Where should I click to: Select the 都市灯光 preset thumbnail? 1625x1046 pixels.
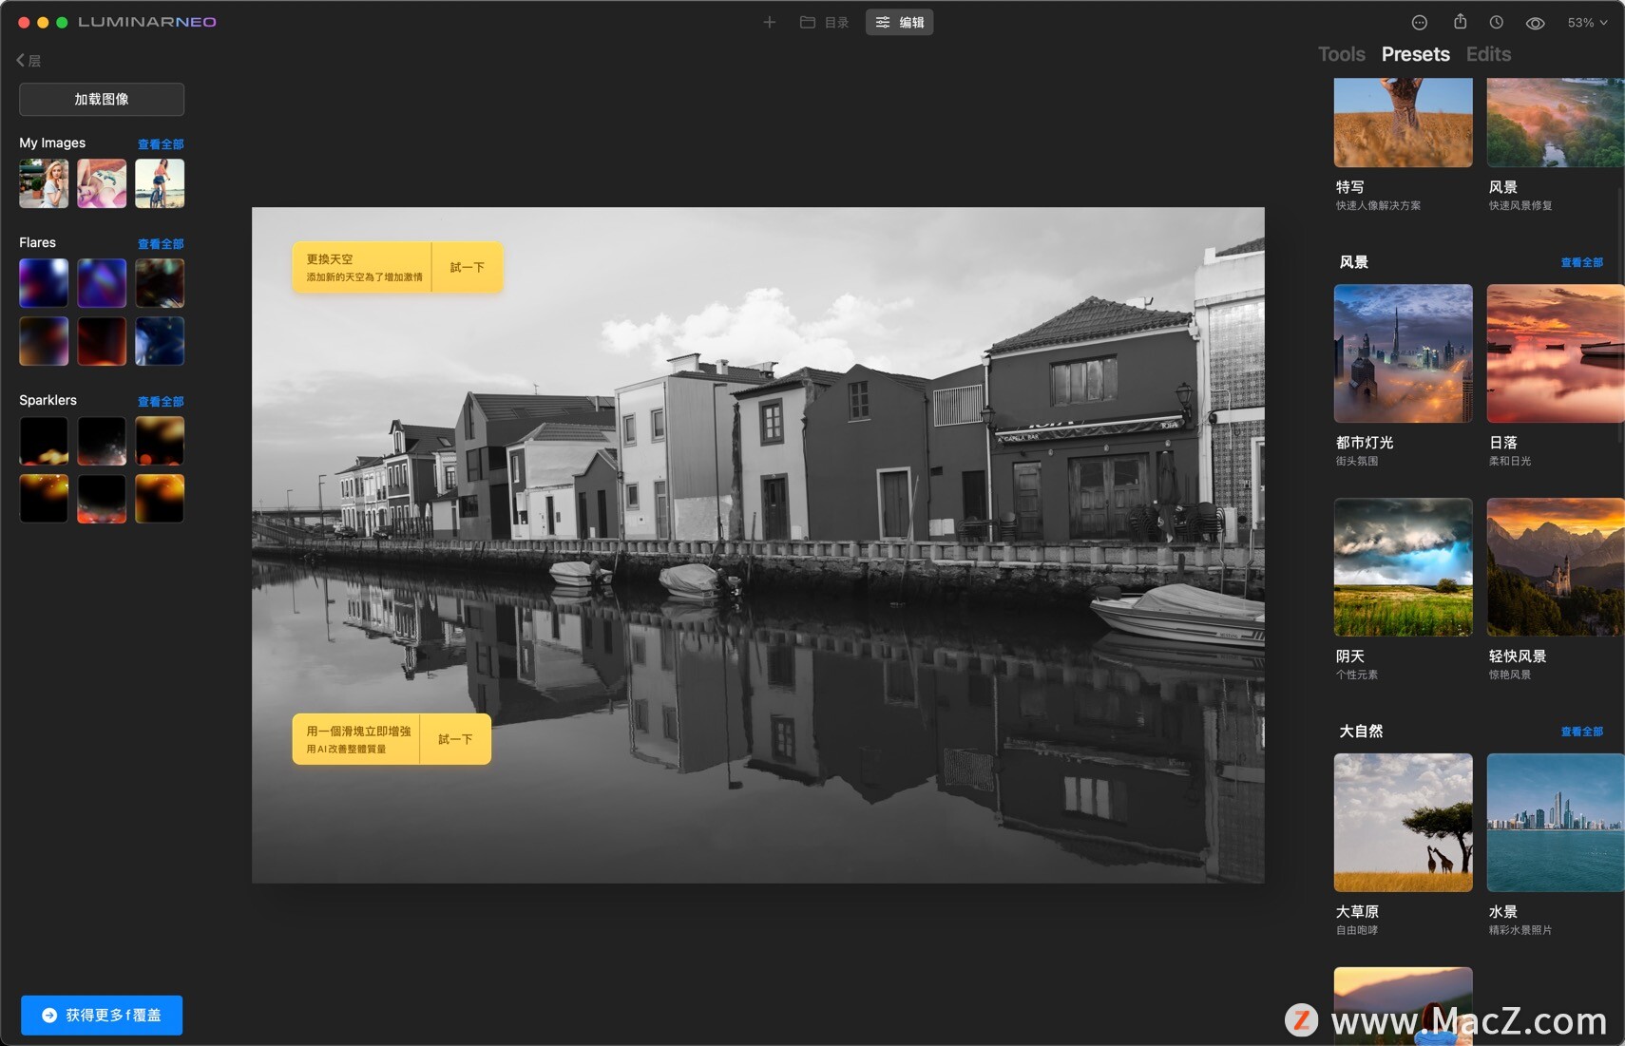1402,352
